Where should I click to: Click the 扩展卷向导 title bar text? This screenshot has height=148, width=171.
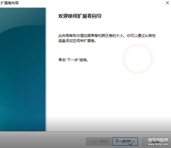(x=9, y=3)
